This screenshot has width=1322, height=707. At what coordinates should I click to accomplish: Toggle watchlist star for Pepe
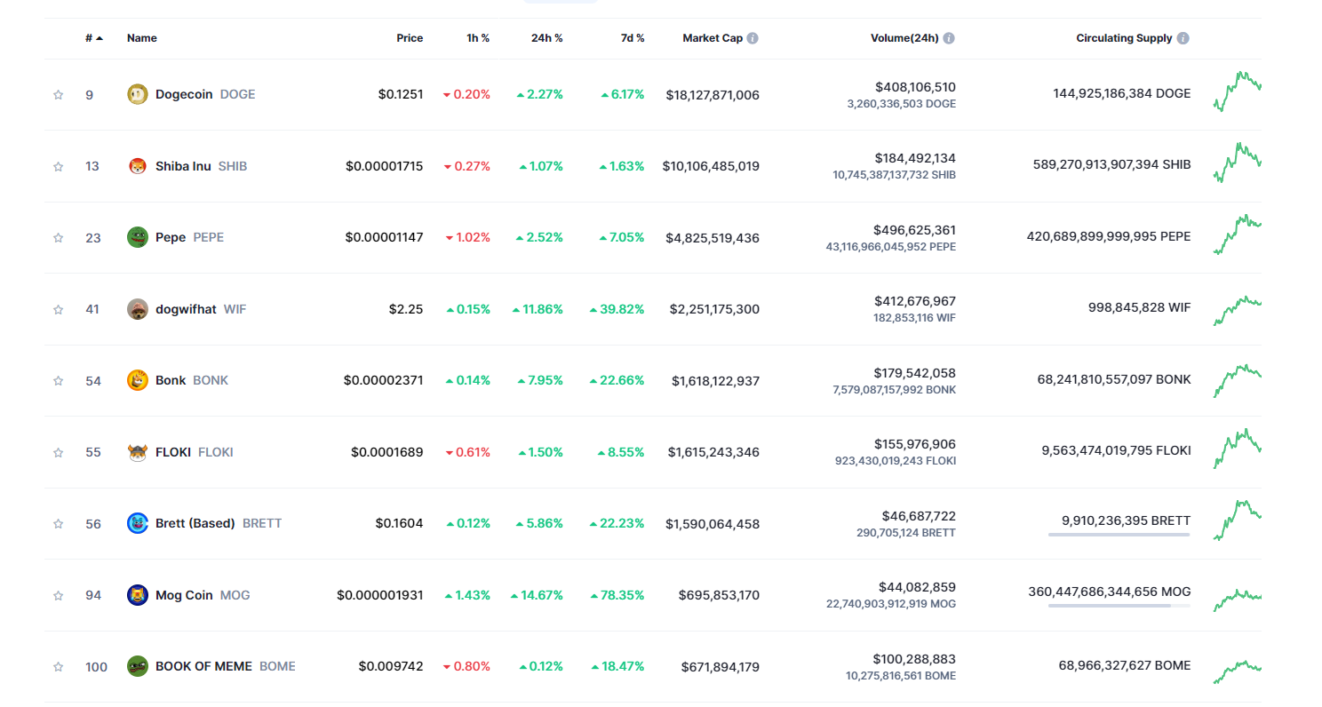click(x=59, y=237)
